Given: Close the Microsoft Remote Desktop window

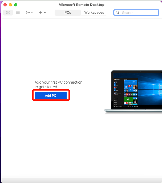Looking at the screenshot, I should coord(5,5).
